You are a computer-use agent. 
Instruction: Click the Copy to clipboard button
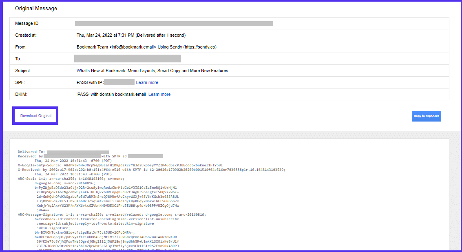426,116
